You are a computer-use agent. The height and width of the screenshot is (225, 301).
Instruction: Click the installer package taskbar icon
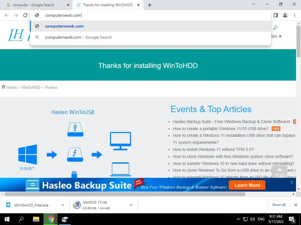pos(65,219)
